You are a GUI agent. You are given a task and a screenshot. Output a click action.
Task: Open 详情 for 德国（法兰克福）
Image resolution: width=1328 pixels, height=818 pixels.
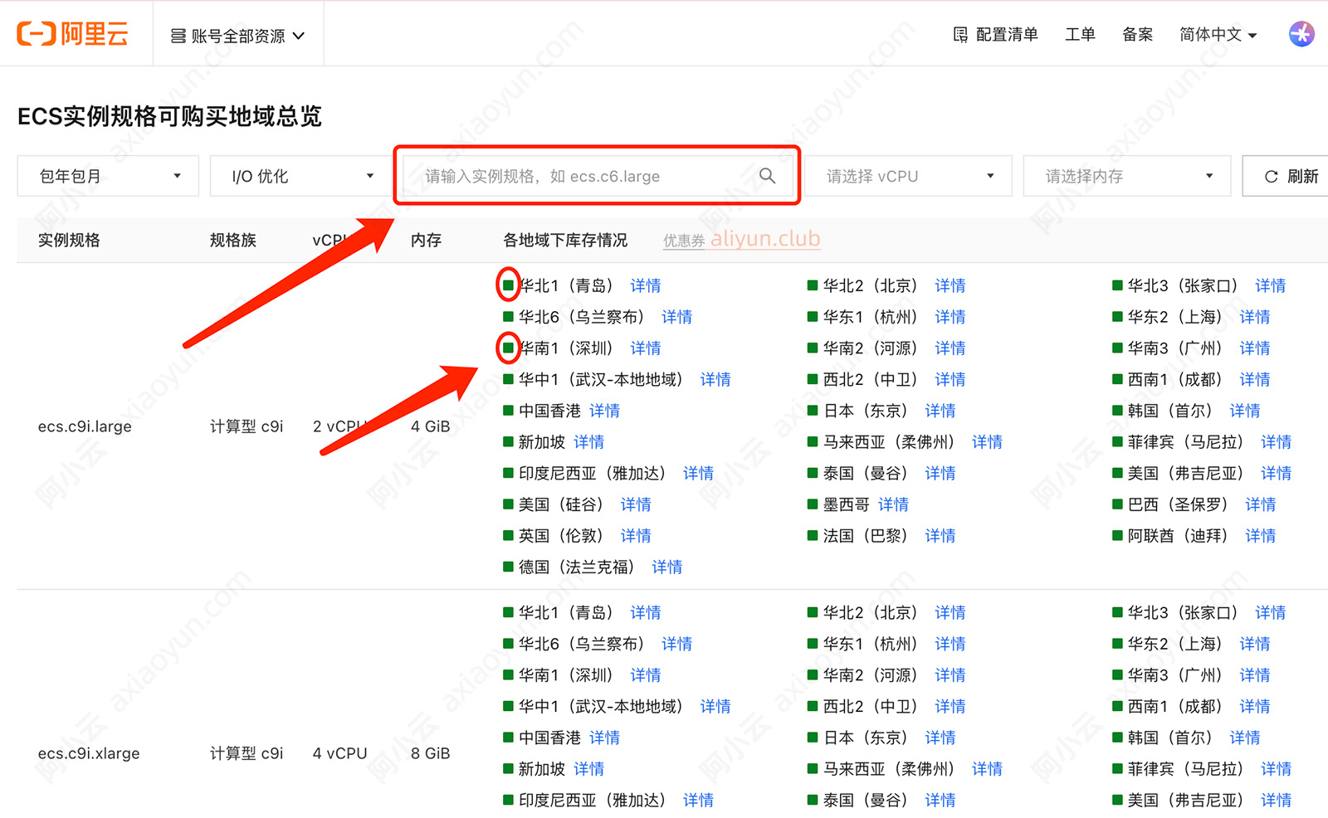667,567
